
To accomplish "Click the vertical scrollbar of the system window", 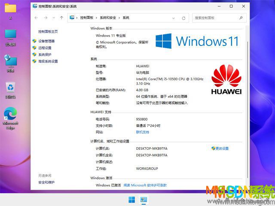I will tap(247, 109).
